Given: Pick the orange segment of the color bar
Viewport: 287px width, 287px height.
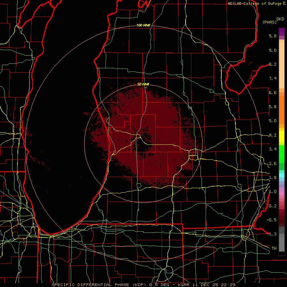Looking at the screenshot, I should click(x=282, y=110).
